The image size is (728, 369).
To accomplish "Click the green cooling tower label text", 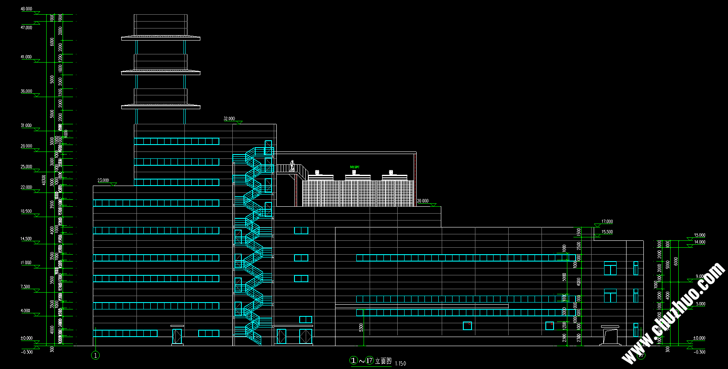I will click(355, 167).
